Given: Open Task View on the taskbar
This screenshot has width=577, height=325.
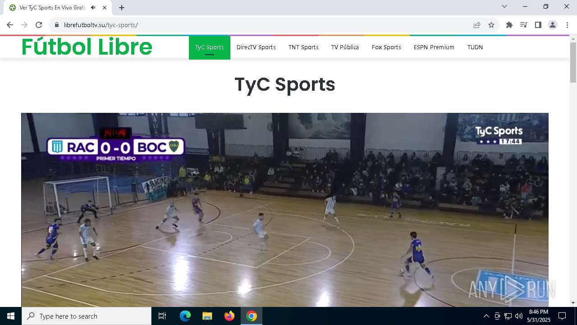Looking at the screenshot, I should point(162,316).
